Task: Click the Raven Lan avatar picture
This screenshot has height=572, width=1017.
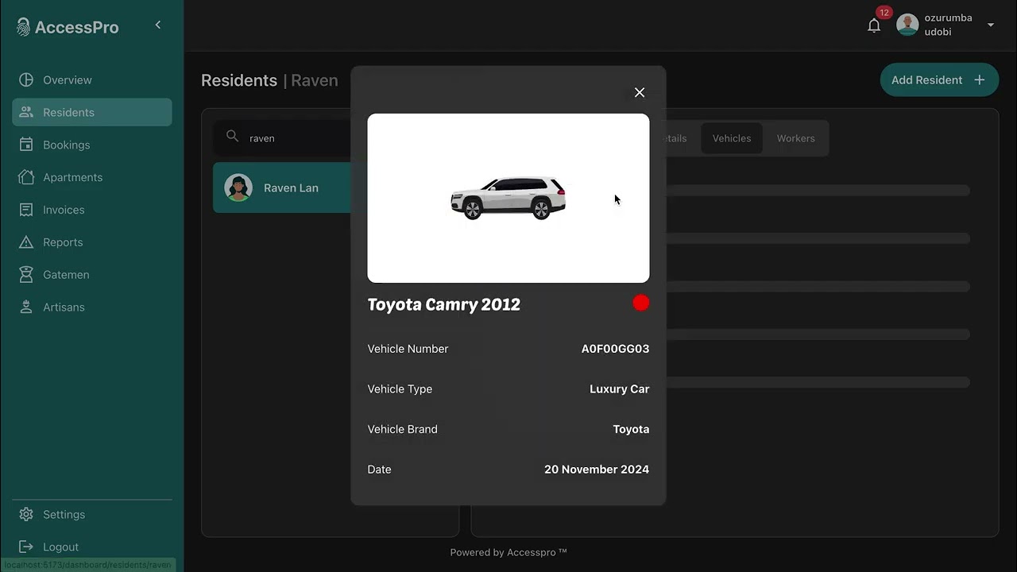Action: point(238,187)
